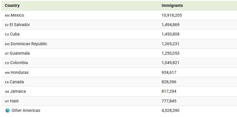Click the GT flag code icon
The height and width of the screenshot is (117, 237).
(7, 53)
